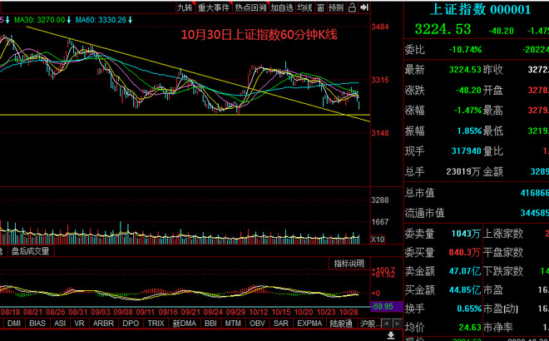Click the 总市值 label
The image size is (549, 341).
pyautogui.click(x=420, y=193)
